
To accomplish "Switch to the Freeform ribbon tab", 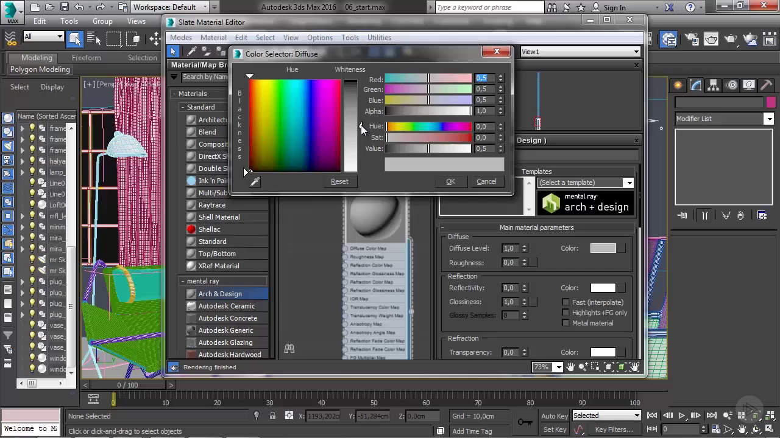I will (87, 58).
